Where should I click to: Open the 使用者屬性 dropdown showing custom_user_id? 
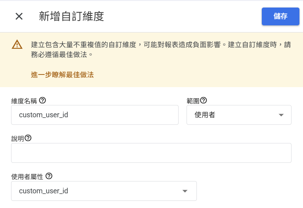point(104,191)
